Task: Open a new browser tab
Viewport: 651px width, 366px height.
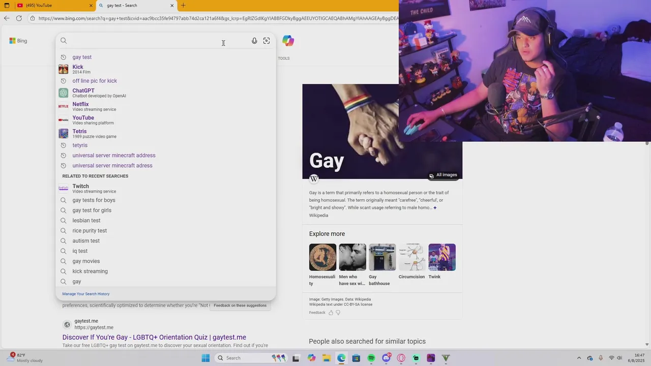Action: [x=183, y=6]
